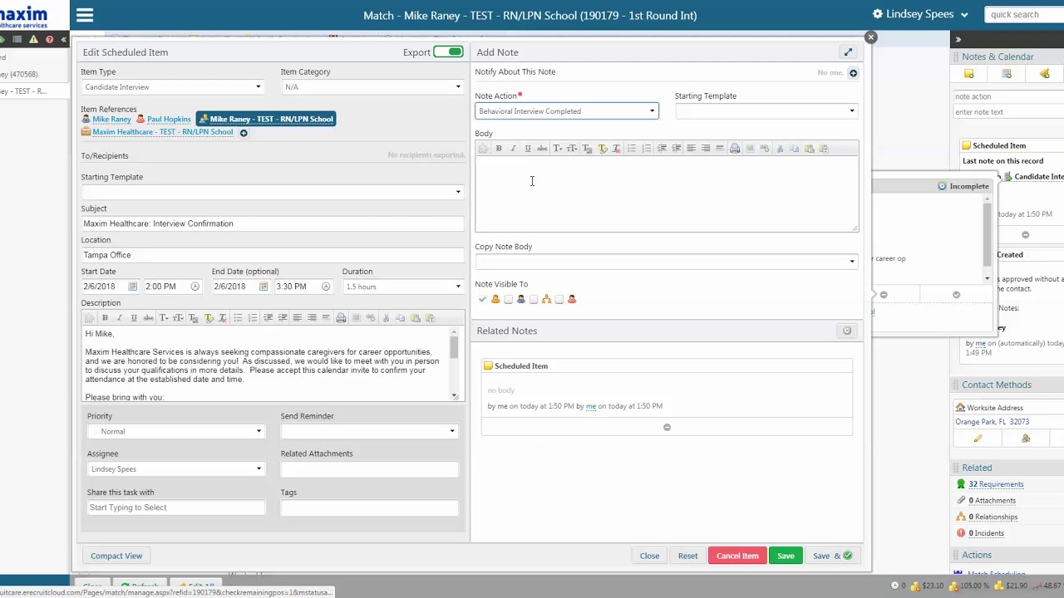Open the start time clock picker
The width and height of the screenshot is (1064, 598).
click(195, 287)
